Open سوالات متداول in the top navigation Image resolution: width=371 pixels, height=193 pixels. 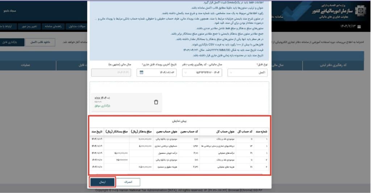[77, 26]
